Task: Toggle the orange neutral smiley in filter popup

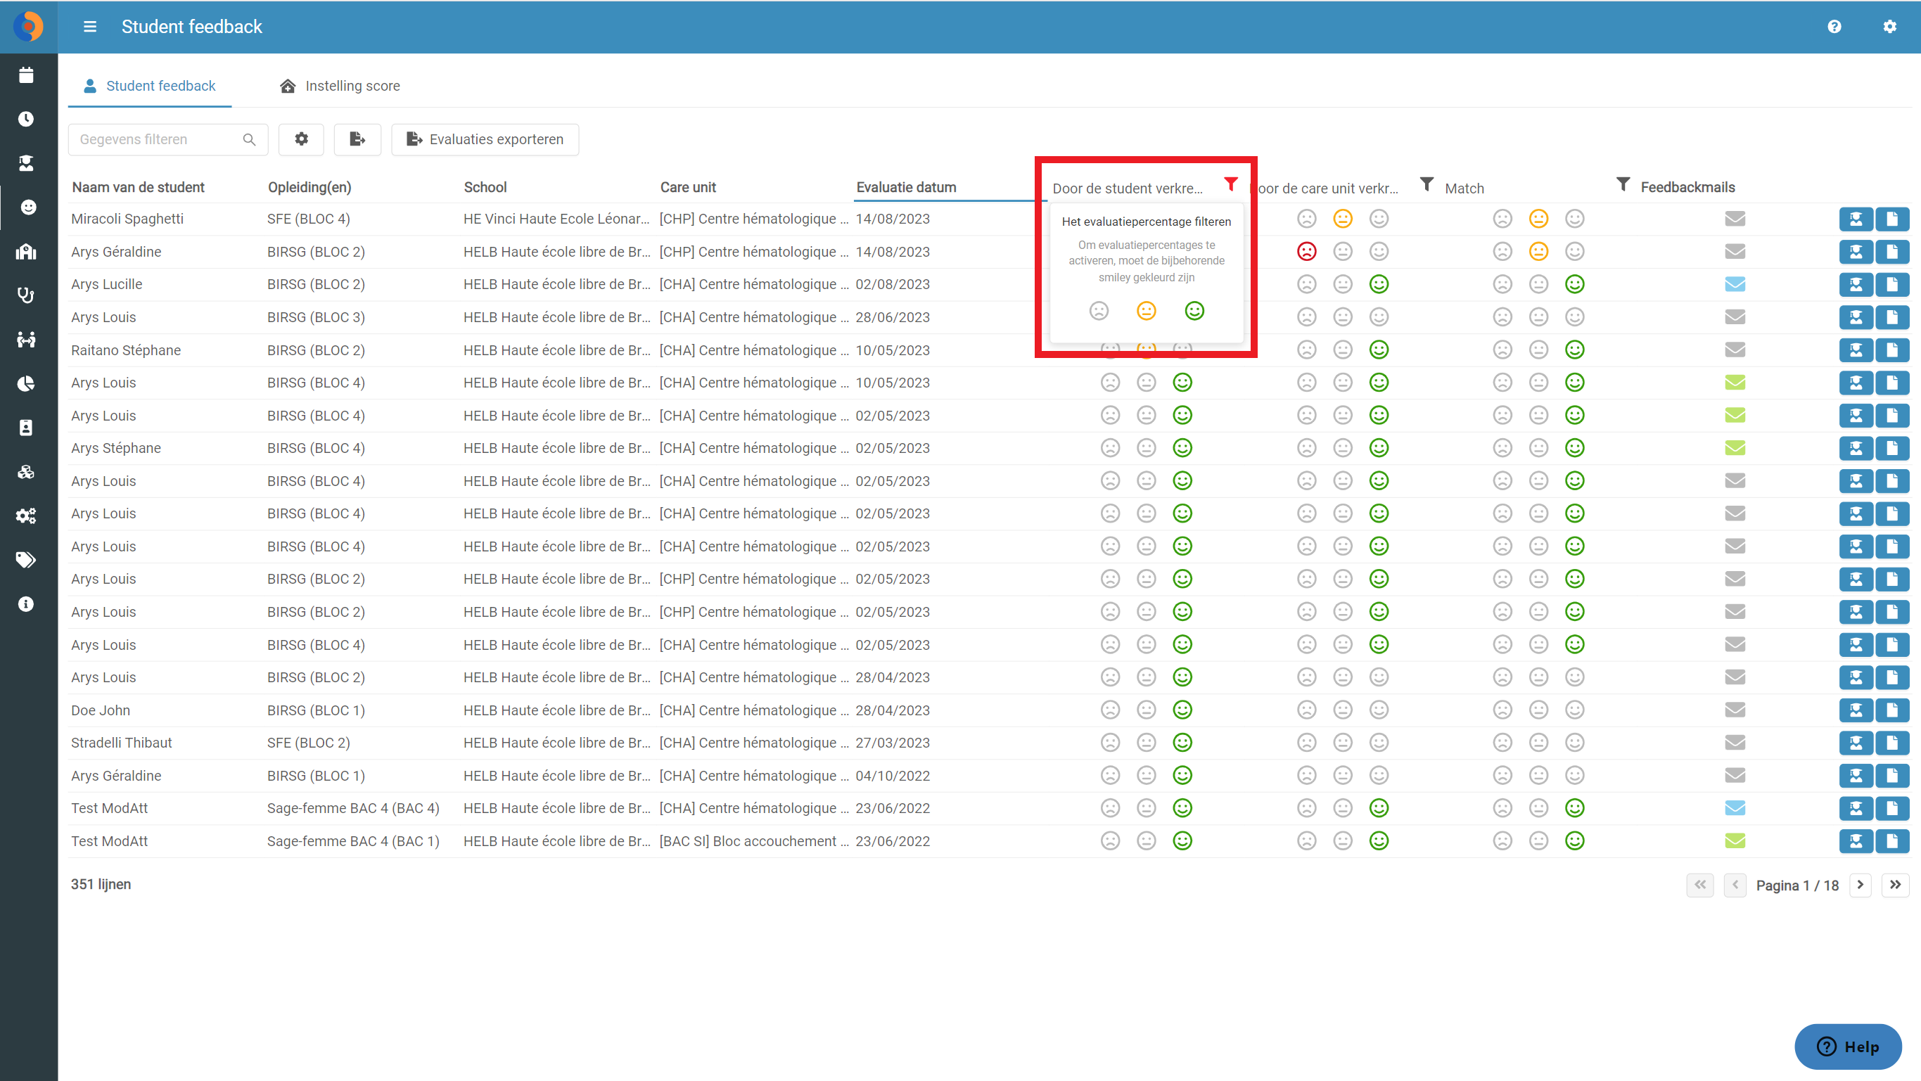Action: (x=1146, y=311)
